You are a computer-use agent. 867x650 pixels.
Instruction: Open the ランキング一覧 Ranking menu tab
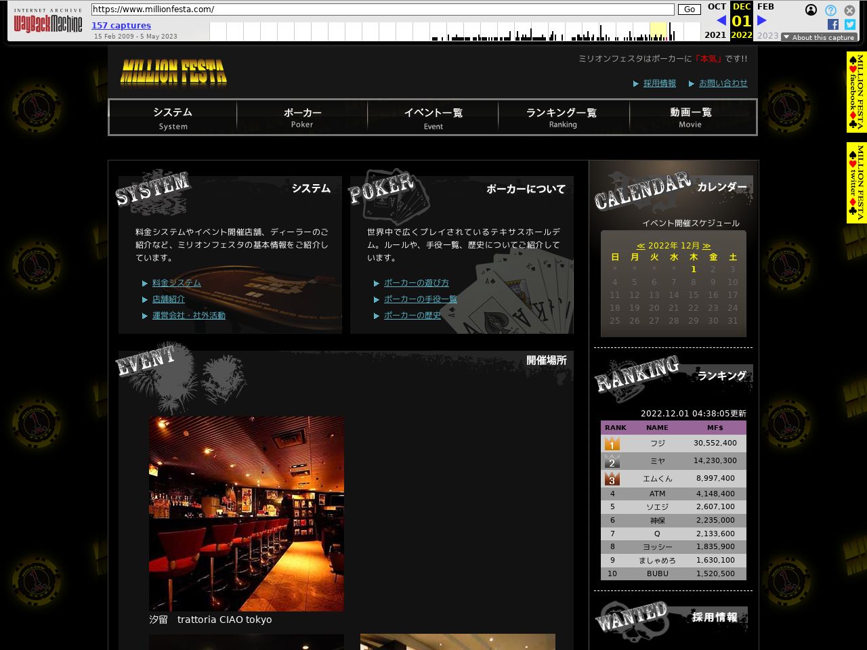point(562,118)
